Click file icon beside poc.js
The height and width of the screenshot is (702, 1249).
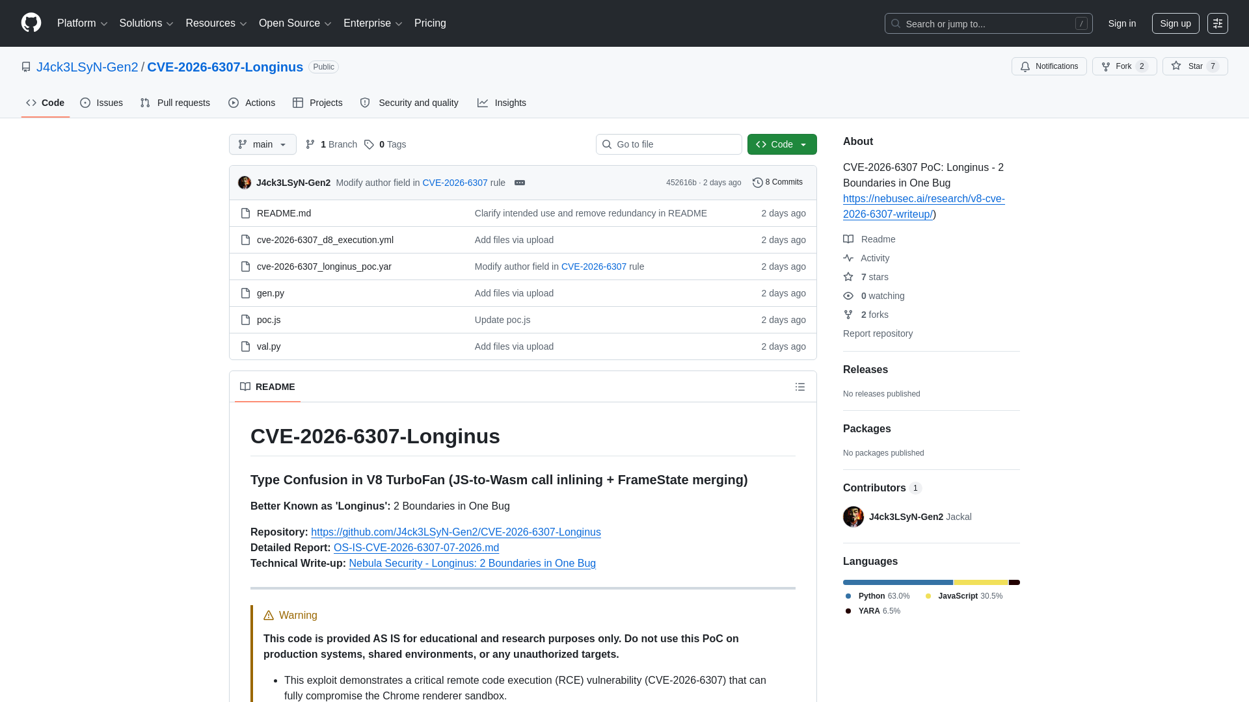[x=245, y=320]
